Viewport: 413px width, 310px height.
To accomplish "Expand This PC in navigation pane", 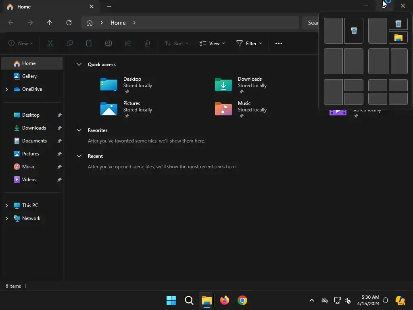I will click(x=6, y=205).
